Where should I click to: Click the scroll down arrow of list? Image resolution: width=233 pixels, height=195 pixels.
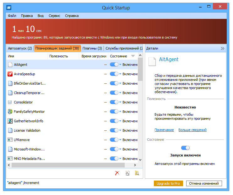tap(140, 160)
